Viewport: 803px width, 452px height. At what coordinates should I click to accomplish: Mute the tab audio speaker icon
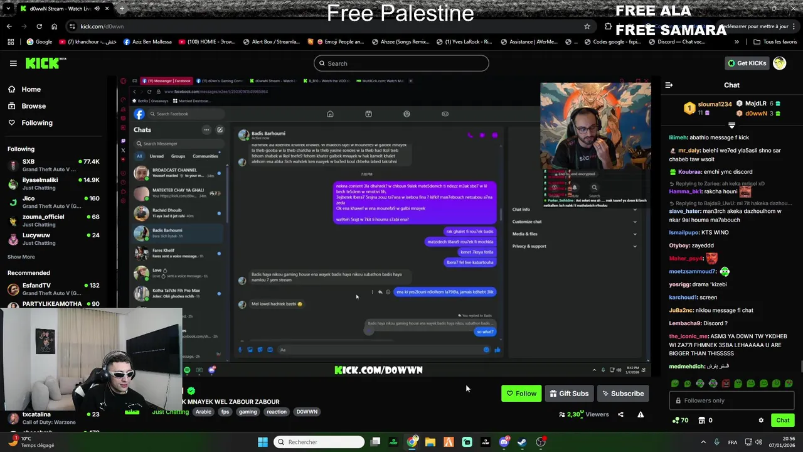[97, 9]
